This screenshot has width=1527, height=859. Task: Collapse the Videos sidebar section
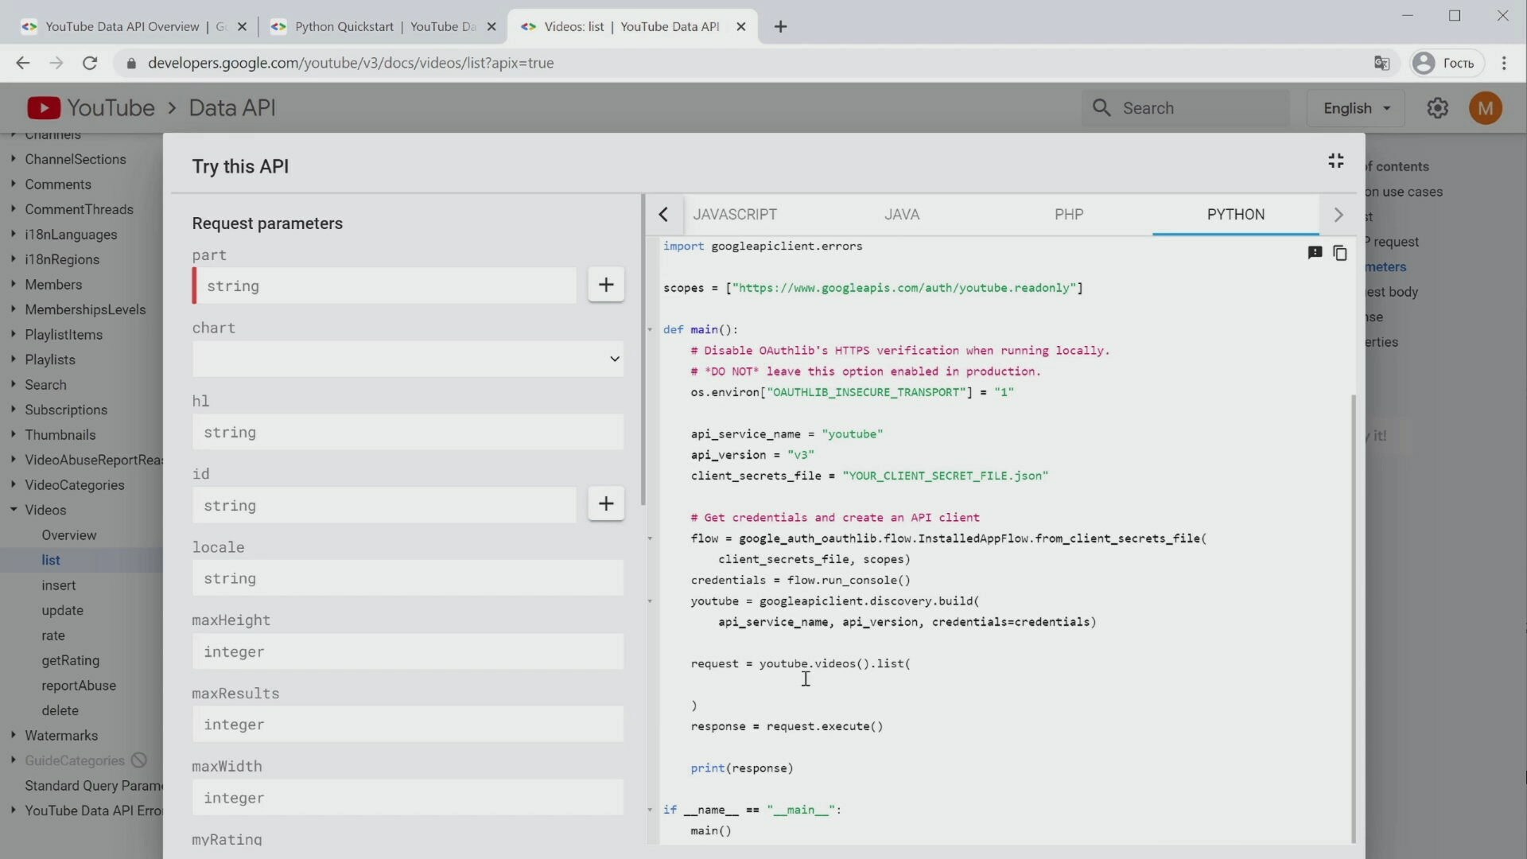[14, 510]
